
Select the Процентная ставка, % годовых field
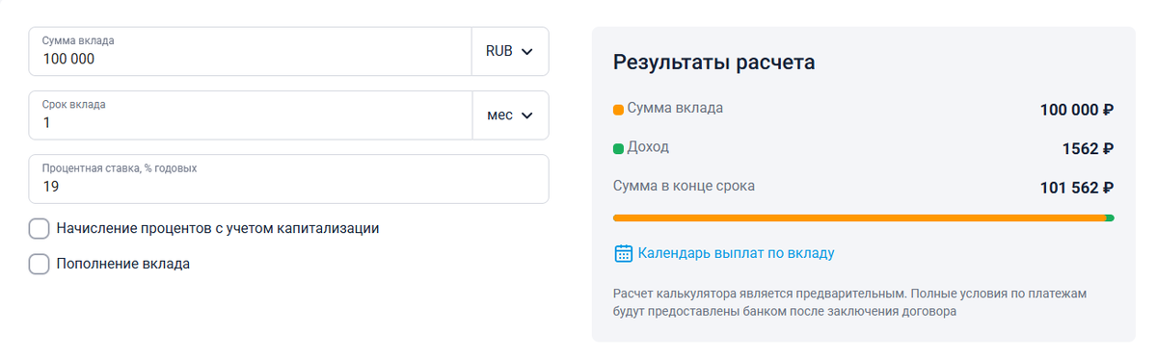click(289, 179)
